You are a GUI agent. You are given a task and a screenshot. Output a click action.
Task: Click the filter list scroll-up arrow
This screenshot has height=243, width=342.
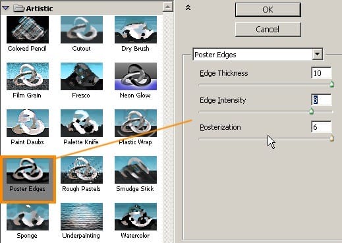pyautogui.click(x=168, y=7)
